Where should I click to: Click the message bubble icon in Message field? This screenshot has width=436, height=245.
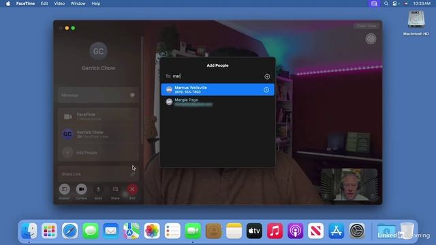click(x=132, y=95)
